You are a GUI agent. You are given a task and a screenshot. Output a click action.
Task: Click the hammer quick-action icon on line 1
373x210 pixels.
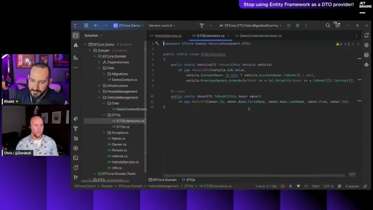pyautogui.click(x=157, y=43)
